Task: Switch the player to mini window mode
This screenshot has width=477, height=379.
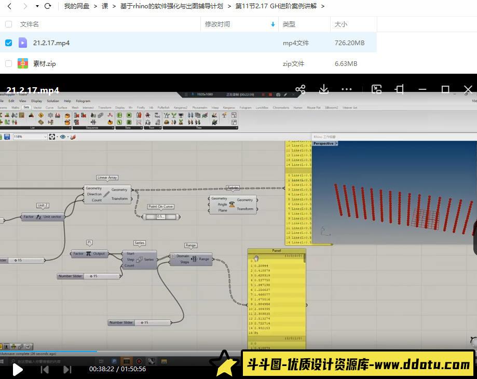Action: tap(377, 89)
